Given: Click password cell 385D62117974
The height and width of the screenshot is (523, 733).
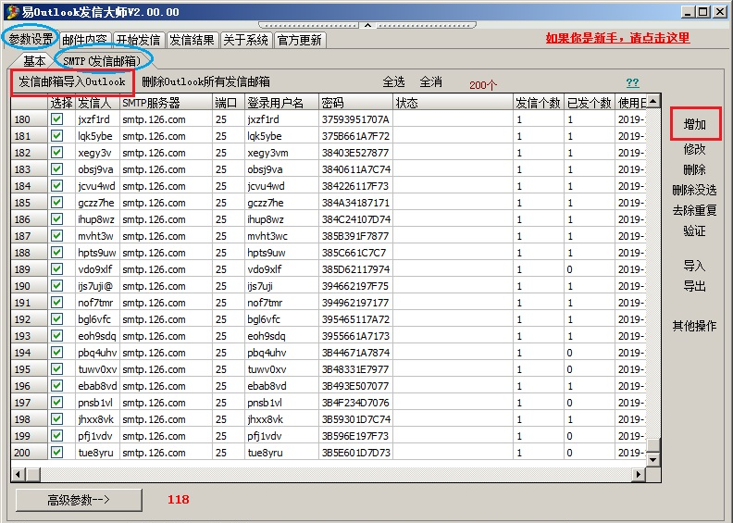Looking at the screenshot, I should 355,269.
